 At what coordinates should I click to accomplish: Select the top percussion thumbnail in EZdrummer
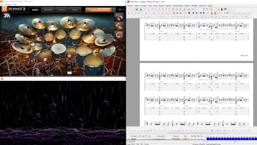(x=119, y=17)
